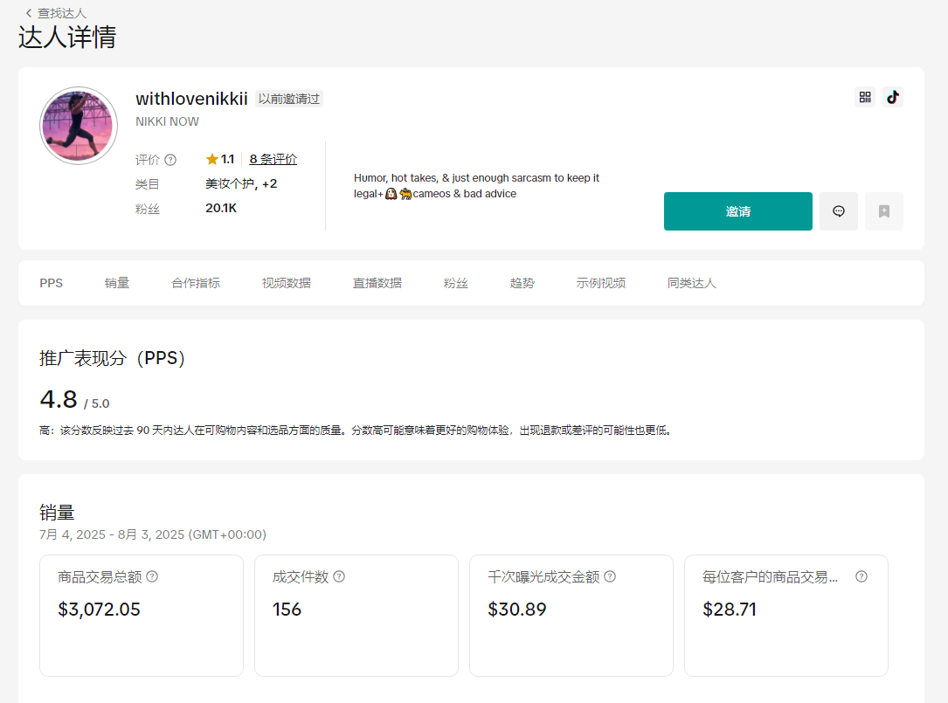Select the 粉丝 tab
Image resolution: width=948 pixels, height=703 pixels.
coord(456,283)
